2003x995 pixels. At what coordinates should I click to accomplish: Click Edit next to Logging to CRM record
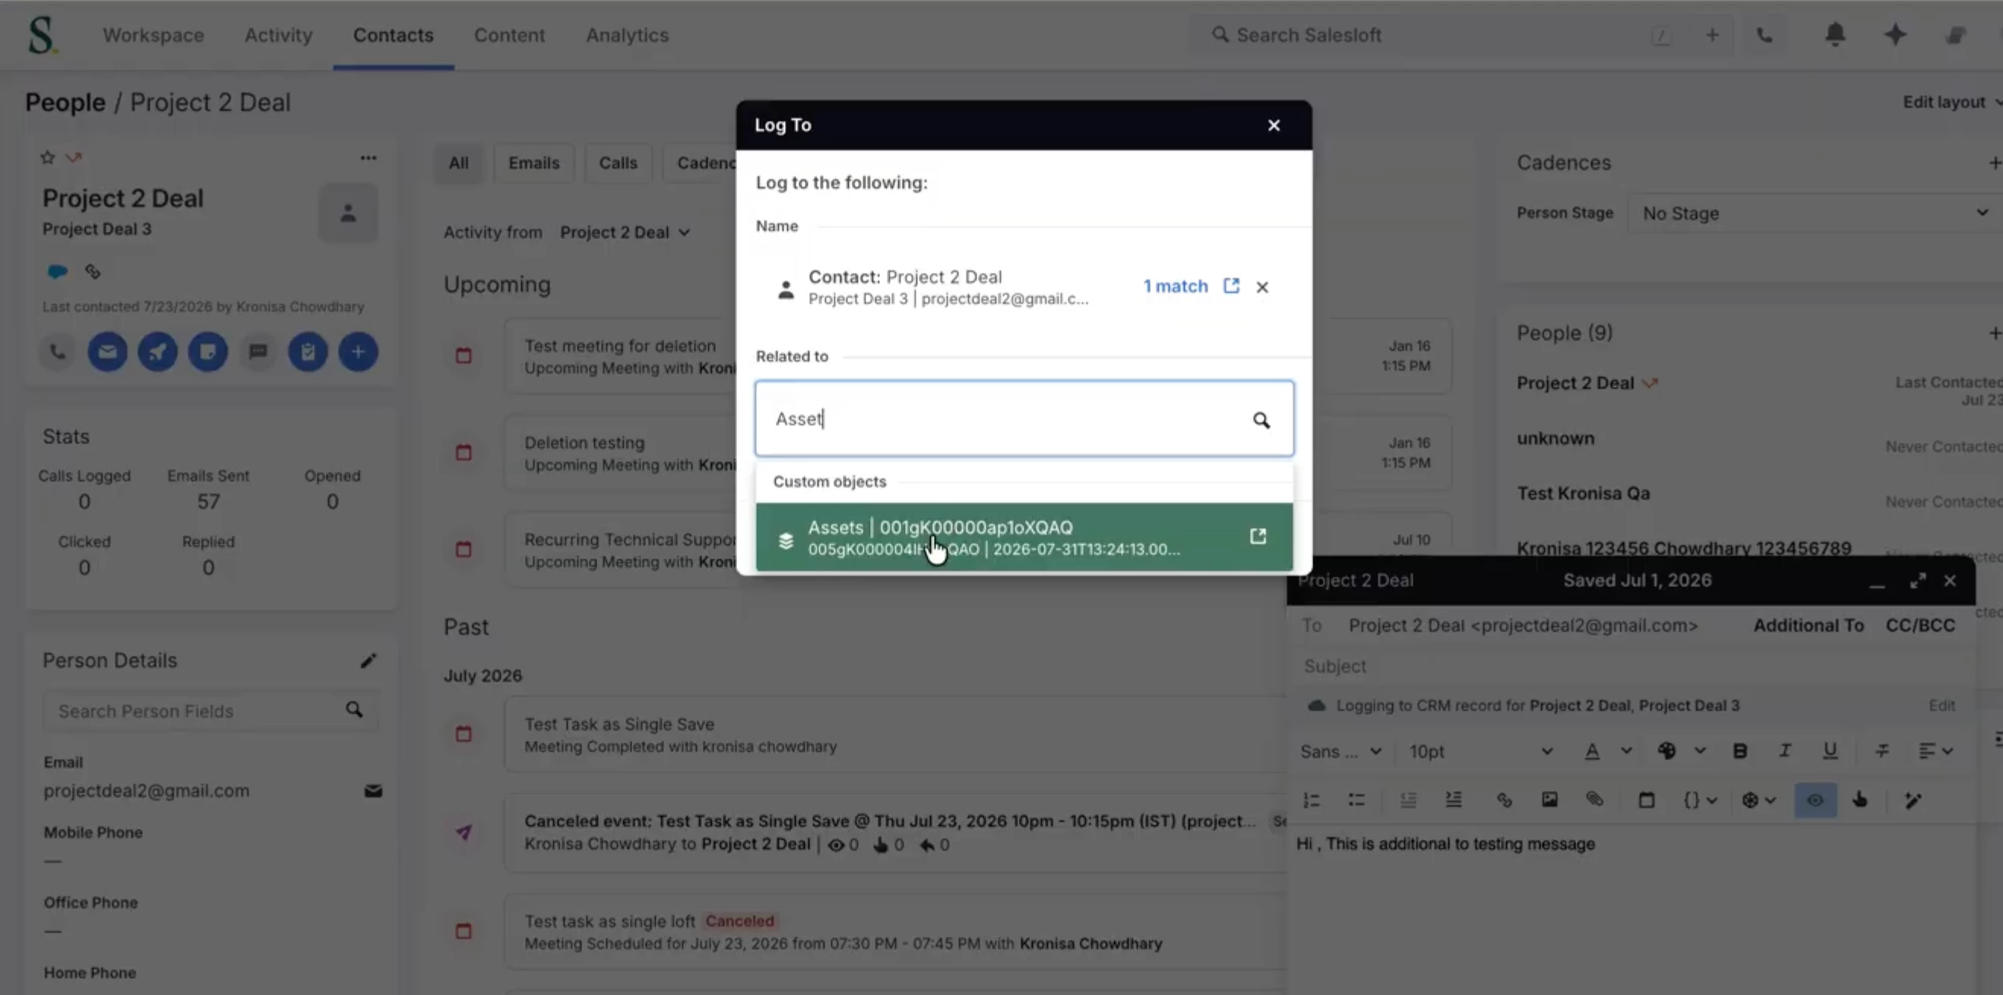[x=1941, y=706]
